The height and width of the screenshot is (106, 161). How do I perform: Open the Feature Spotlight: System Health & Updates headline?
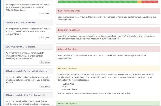27,71
